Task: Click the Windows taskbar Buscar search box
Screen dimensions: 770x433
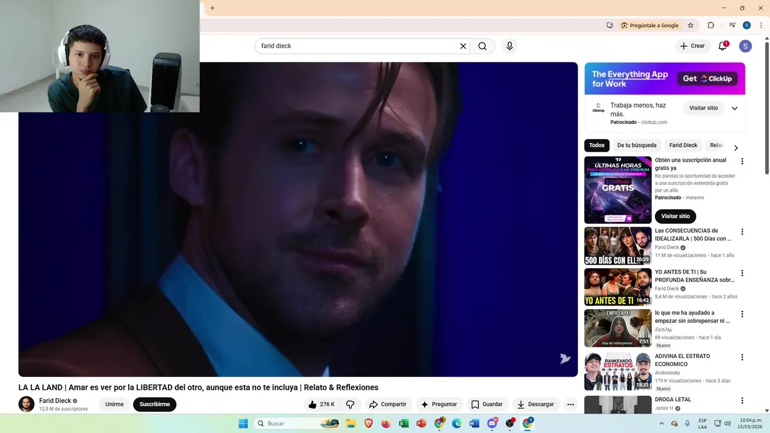Action: tap(297, 423)
